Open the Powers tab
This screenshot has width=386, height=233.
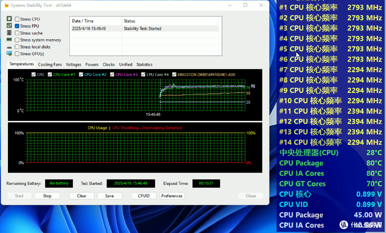pos(92,64)
